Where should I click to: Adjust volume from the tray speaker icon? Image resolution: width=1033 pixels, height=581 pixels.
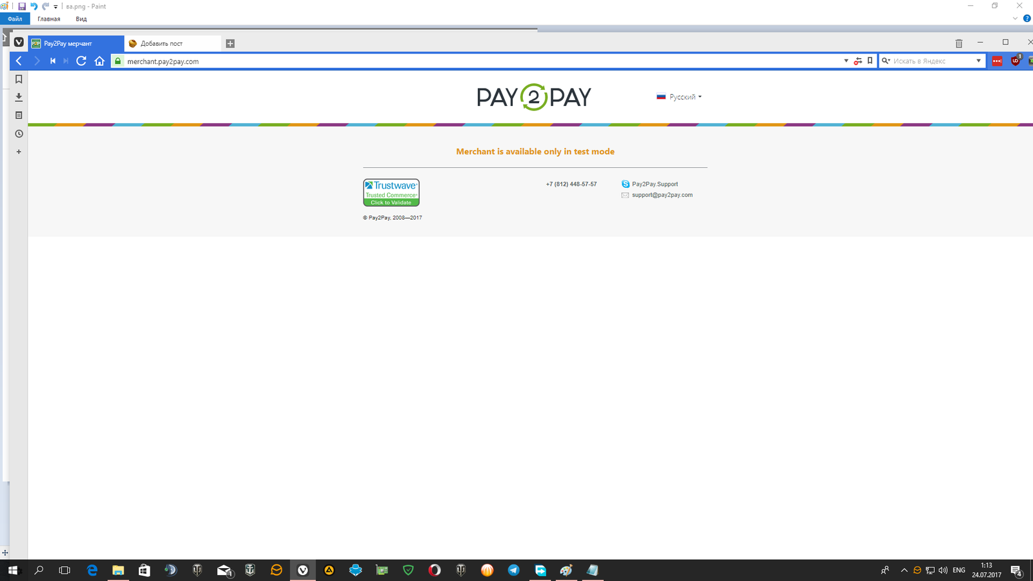point(943,570)
